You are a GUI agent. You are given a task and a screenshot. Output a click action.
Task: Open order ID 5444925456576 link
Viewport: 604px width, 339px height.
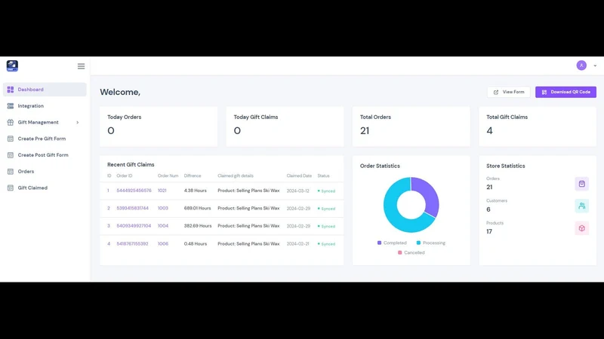tap(134, 191)
